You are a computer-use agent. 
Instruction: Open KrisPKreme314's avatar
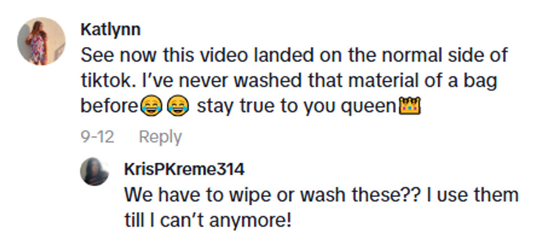[x=94, y=171]
